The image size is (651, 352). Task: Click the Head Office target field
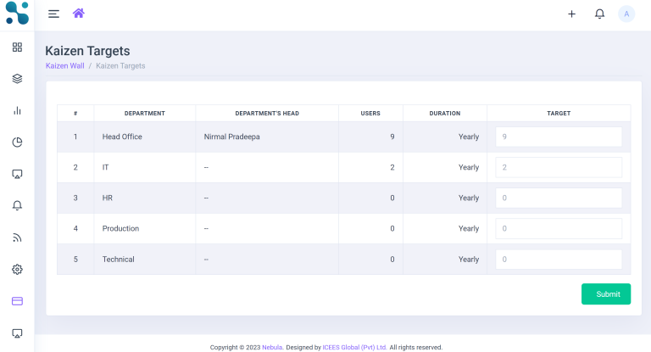559,137
